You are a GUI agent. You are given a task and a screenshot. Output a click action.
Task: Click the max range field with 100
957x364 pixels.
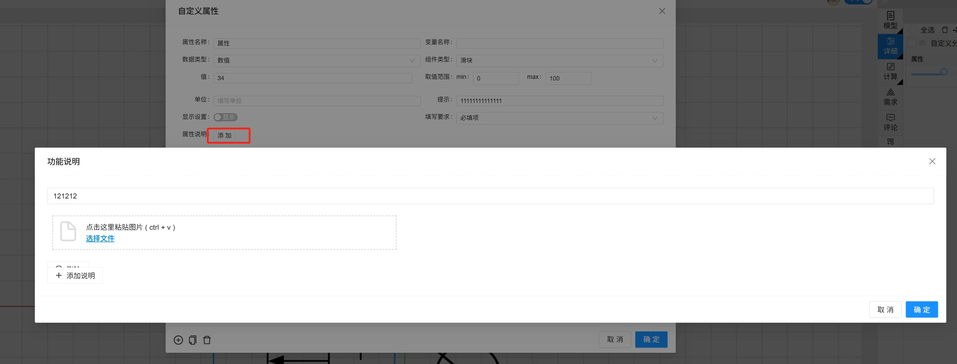point(568,79)
